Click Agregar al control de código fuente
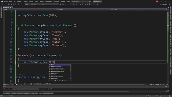Viewport: 172px width, 97px height. tap(156, 96)
